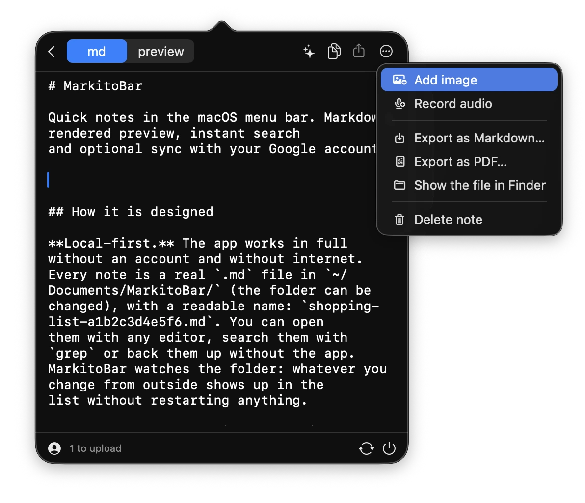
Task: Click the 'Documents/MarkitoBar/`' path line
Action: pyautogui.click(x=209, y=290)
